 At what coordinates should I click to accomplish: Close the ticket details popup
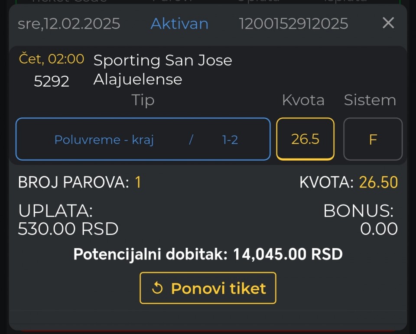click(388, 23)
